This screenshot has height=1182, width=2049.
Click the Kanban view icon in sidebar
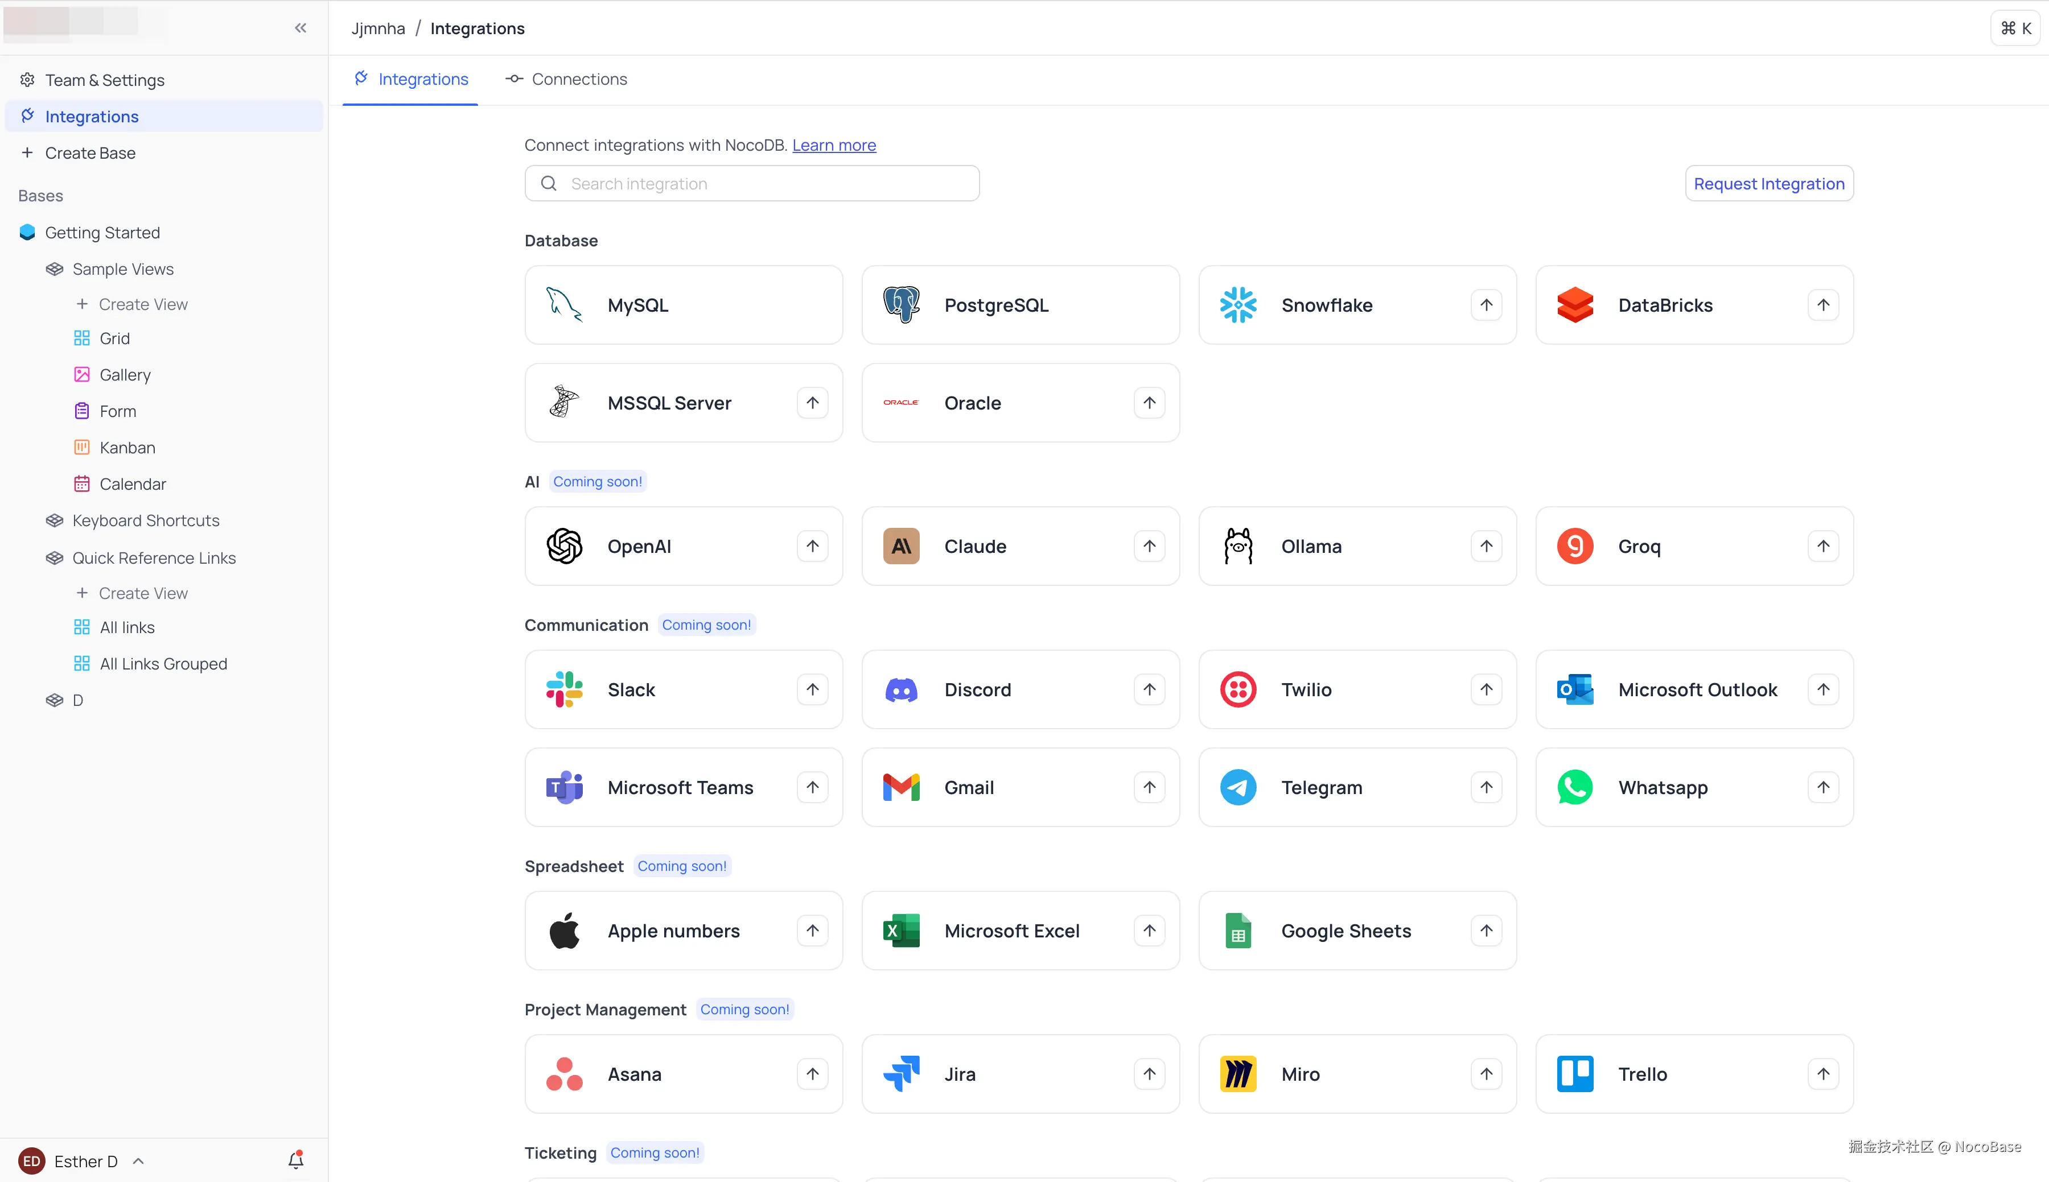(82, 447)
